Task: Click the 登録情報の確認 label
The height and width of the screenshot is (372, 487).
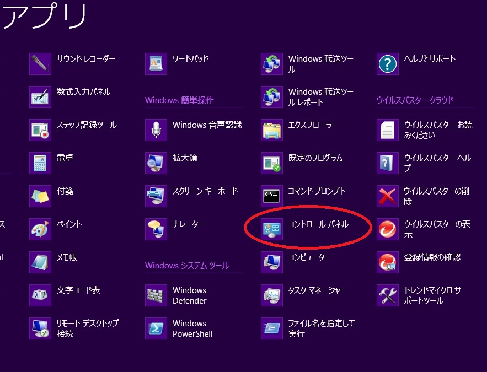Action: pyautogui.click(x=432, y=257)
